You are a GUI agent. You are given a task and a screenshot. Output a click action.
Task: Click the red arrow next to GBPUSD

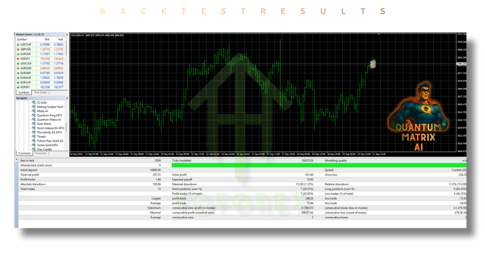pos(17,49)
